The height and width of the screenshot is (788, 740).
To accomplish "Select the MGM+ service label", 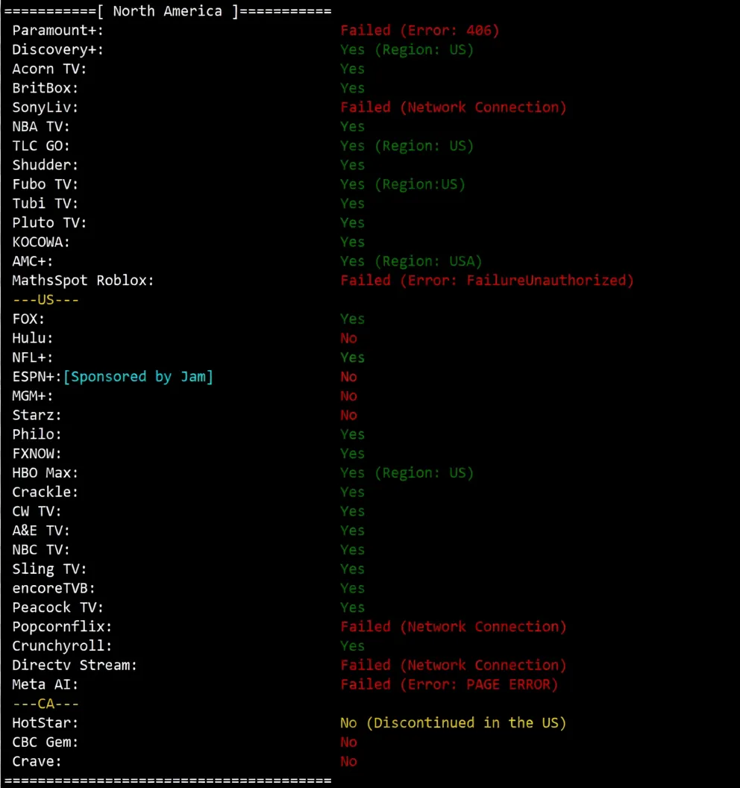I will coord(33,396).
